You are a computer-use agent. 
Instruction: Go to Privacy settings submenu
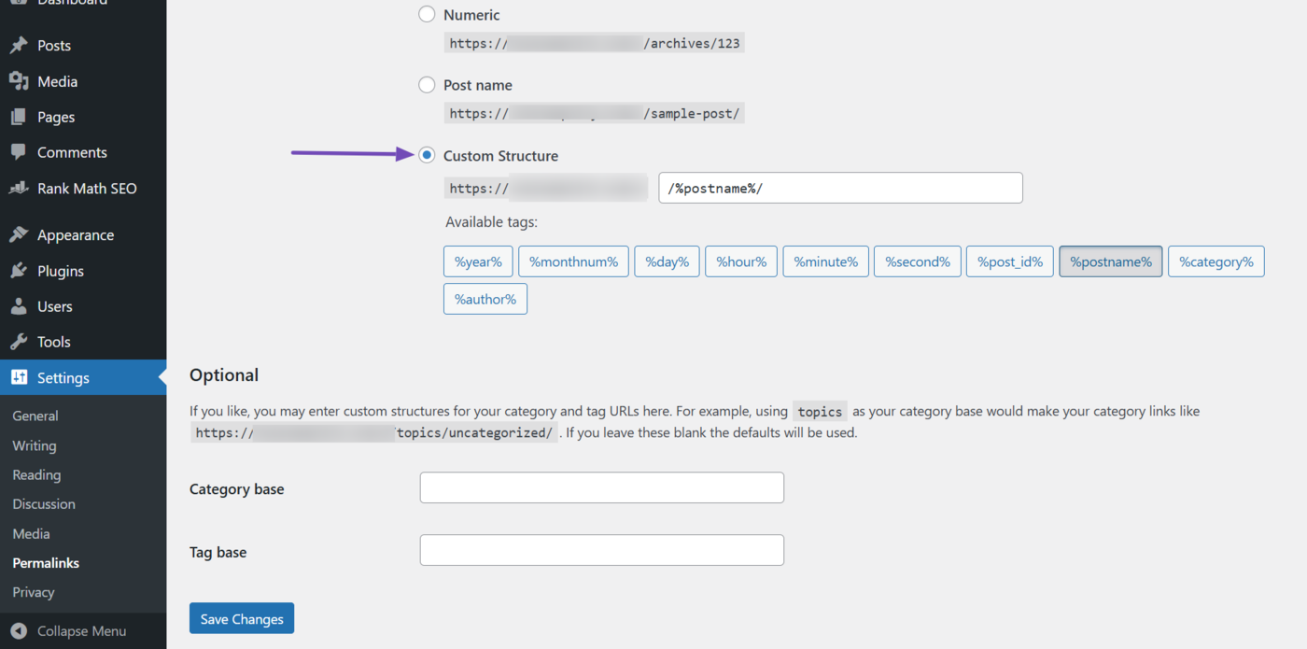34,592
